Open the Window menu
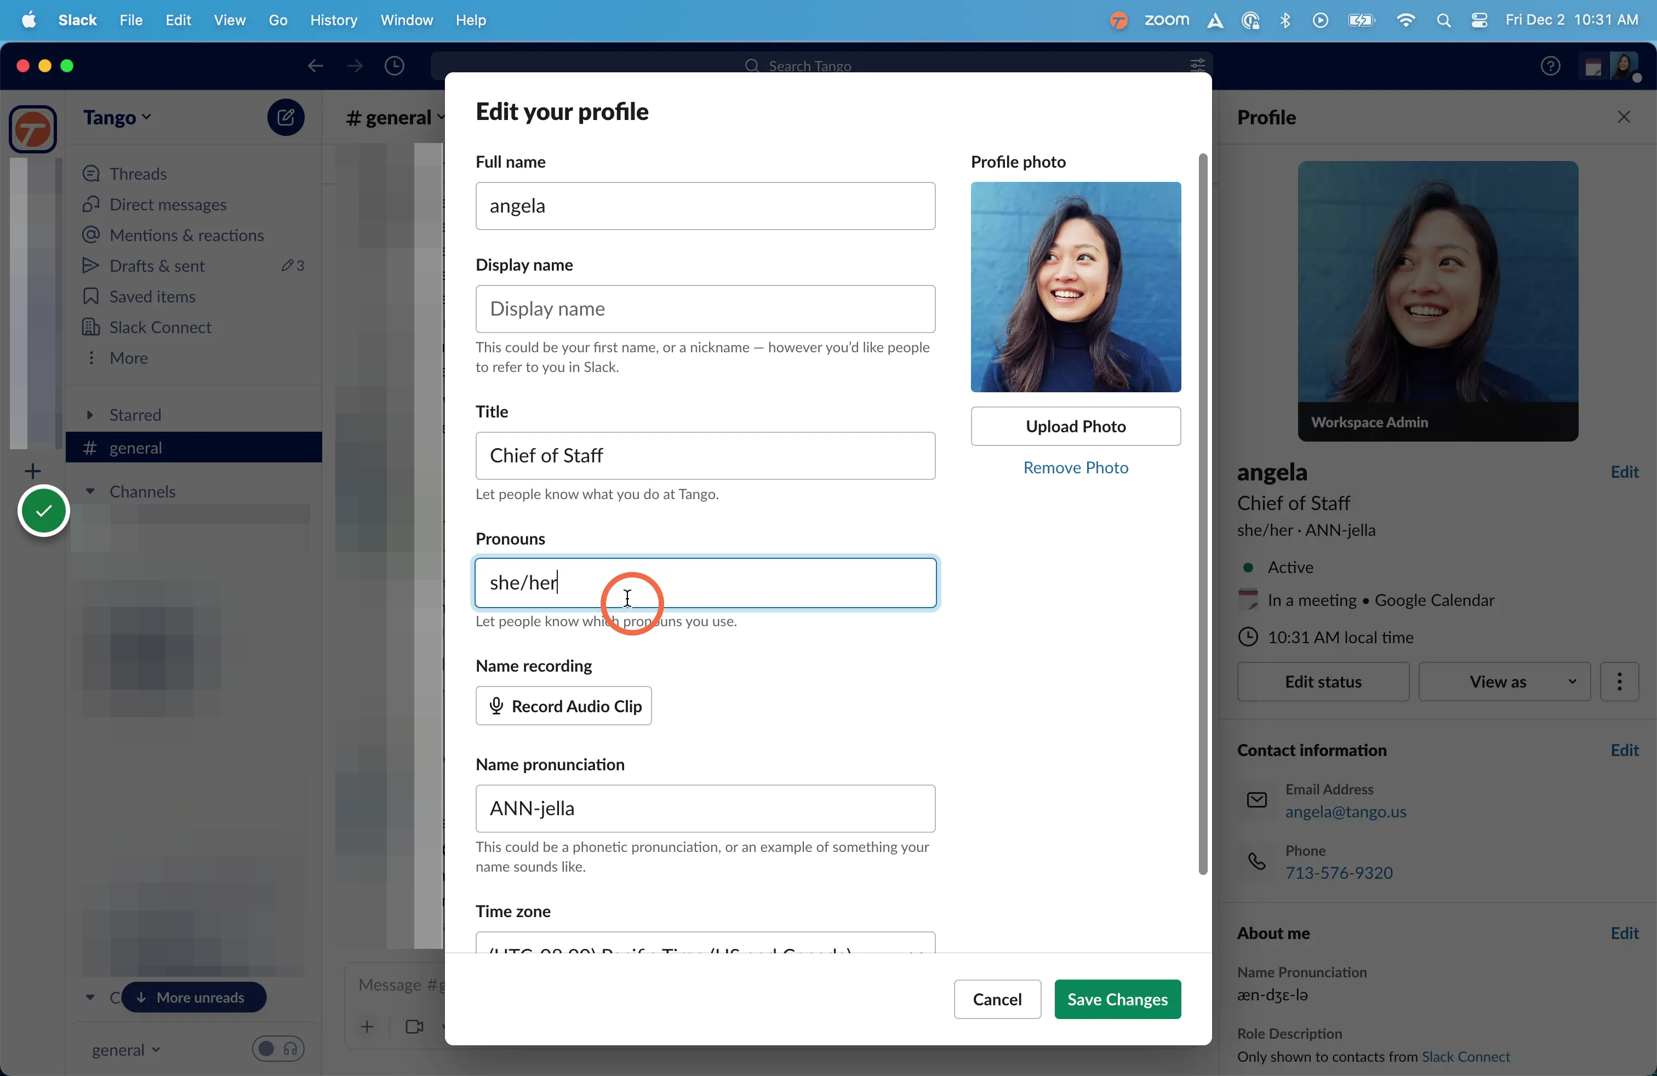The width and height of the screenshot is (1657, 1076). (x=407, y=20)
